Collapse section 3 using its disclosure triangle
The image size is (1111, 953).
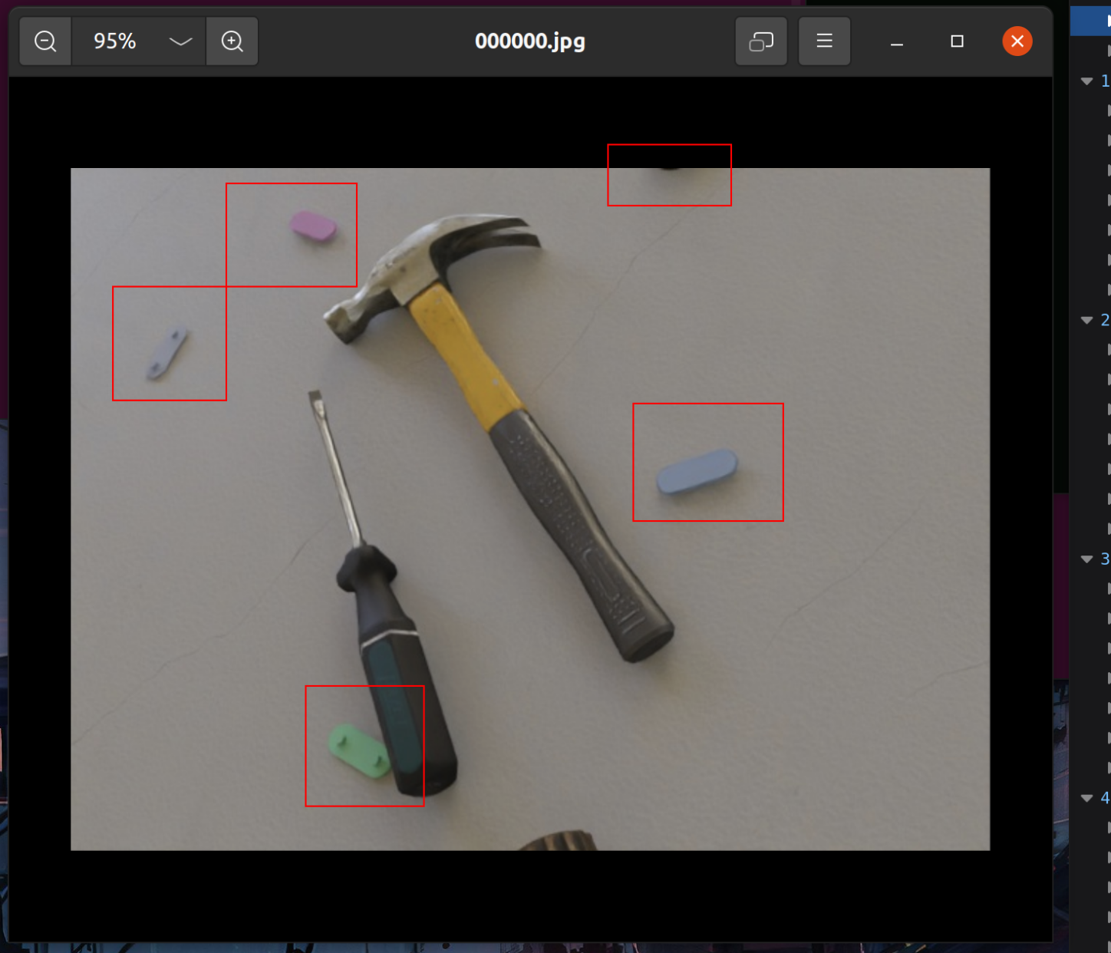(1085, 559)
